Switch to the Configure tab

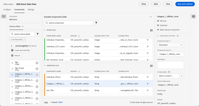point(7,10)
